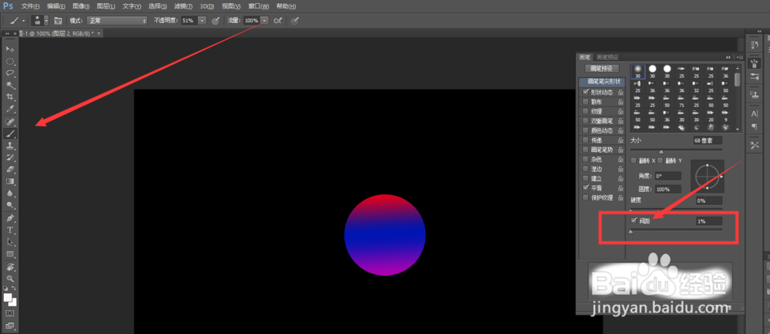Uncheck 平滑 checkbox

[585, 188]
